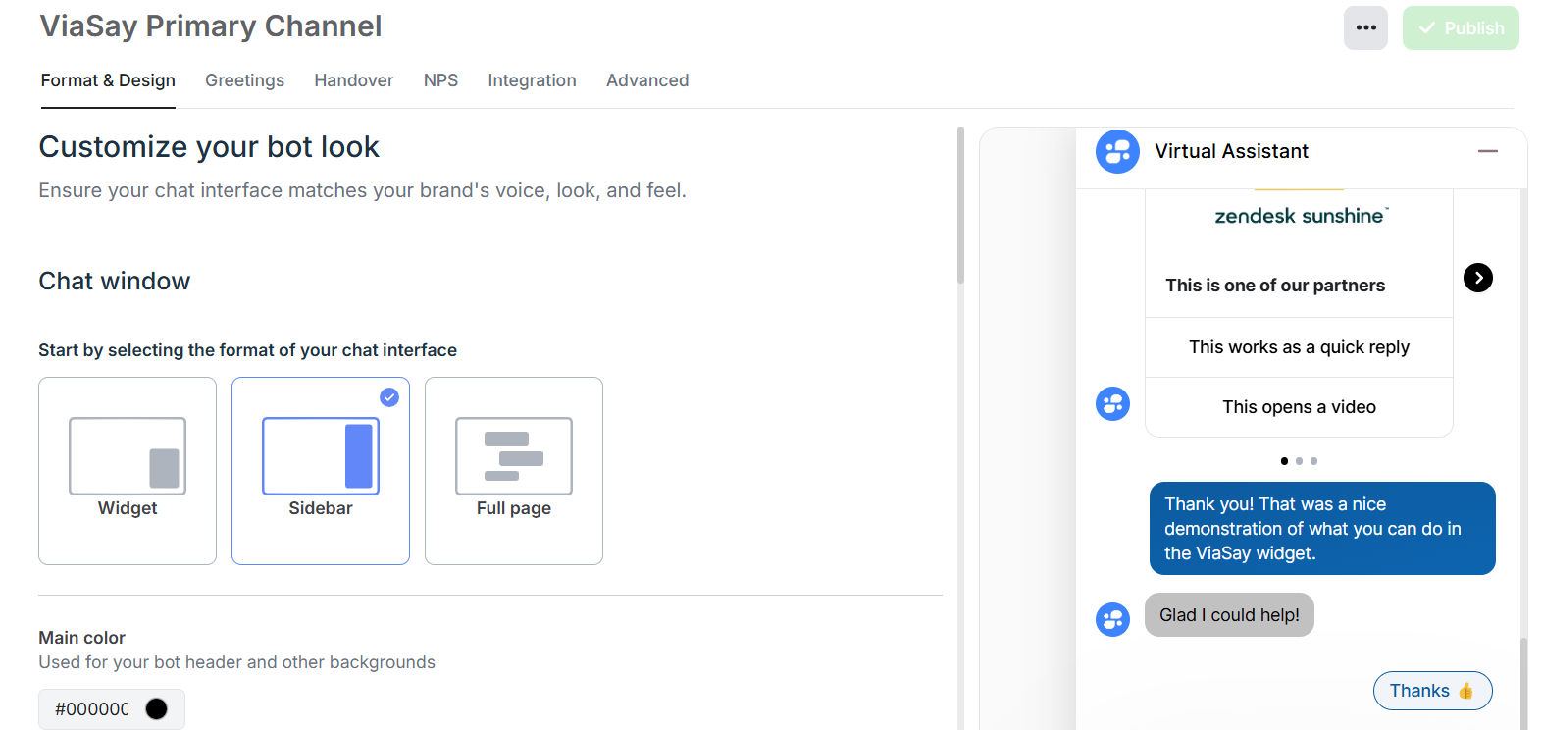The height and width of the screenshot is (730, 1542).
Task: Click 'This opens a video' button
Action: [1299, 407]
